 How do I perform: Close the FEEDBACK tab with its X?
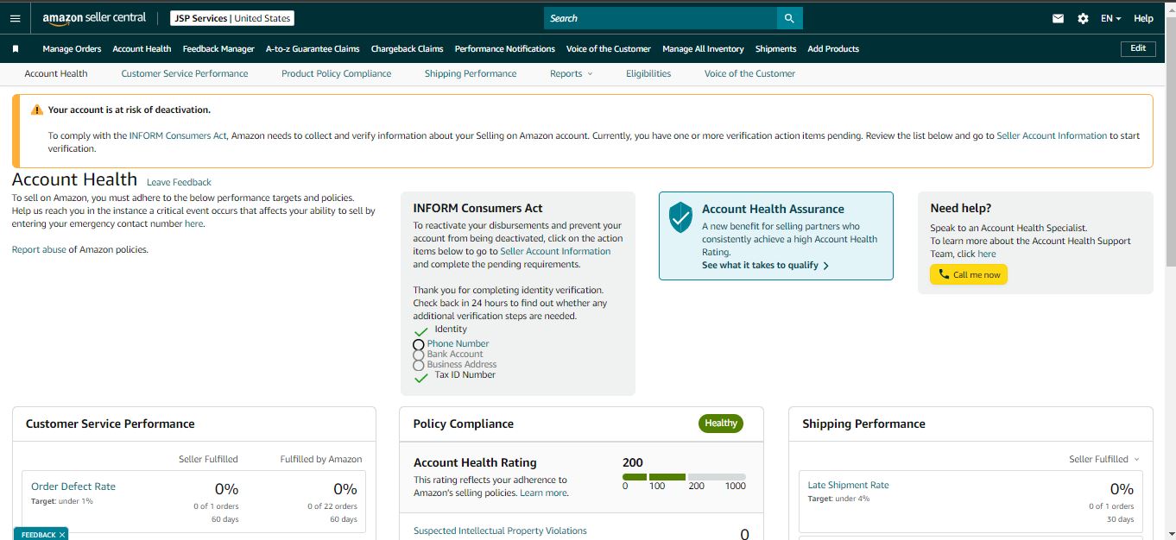62,535
